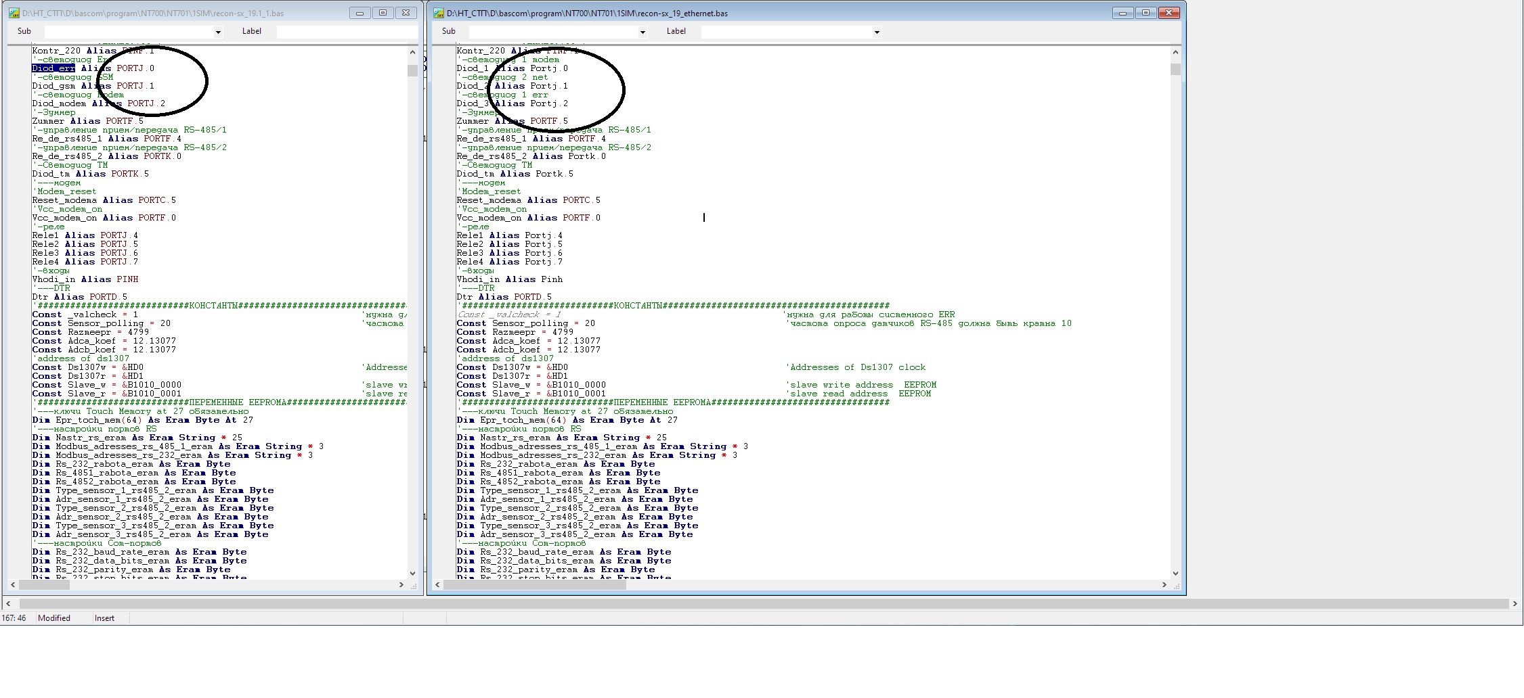The image size is (1524, 698).
Task: Click Vcc_modem_on Alias PORTF.0 in right window
Action: click(529, 218)
